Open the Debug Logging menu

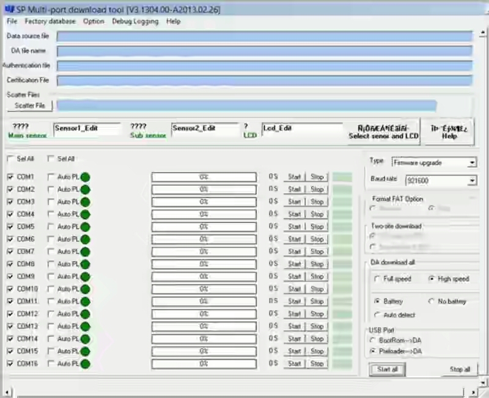coord(135,21)
